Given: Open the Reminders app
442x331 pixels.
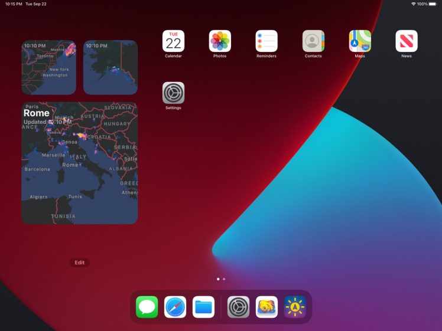Looking at the screenshot, I should (266, 41).
